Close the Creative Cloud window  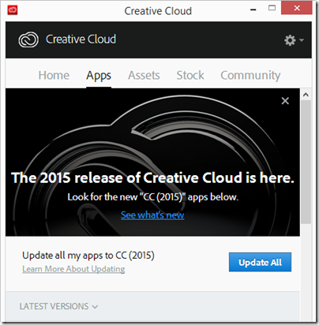tap(297, 8)
